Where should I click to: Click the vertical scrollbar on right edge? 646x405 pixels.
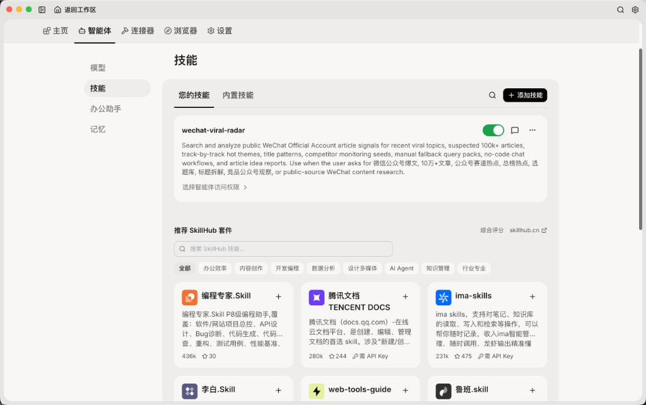click(641, 139)
